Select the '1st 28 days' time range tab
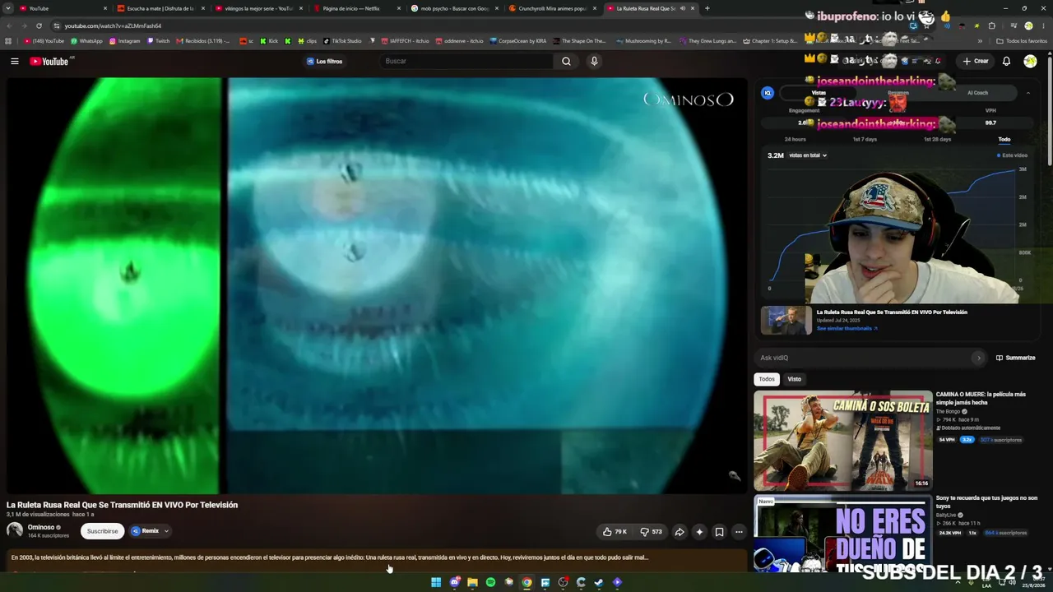The width and height of the screenshot is (1053, 592). (x=937, y=140)
